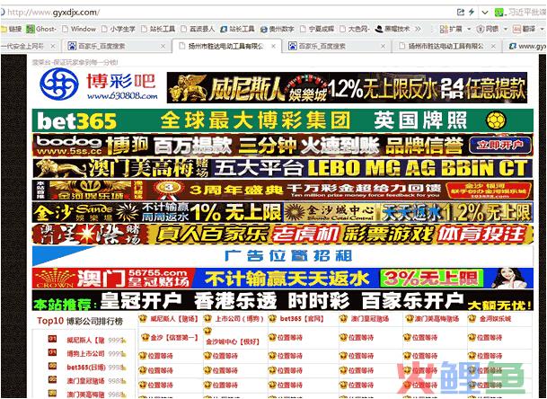Open 金河娱乐城 link in the grid
Image resolution: width=547 pixels, height=399 pixels.
pyautogui.click(x=495, y=318)
